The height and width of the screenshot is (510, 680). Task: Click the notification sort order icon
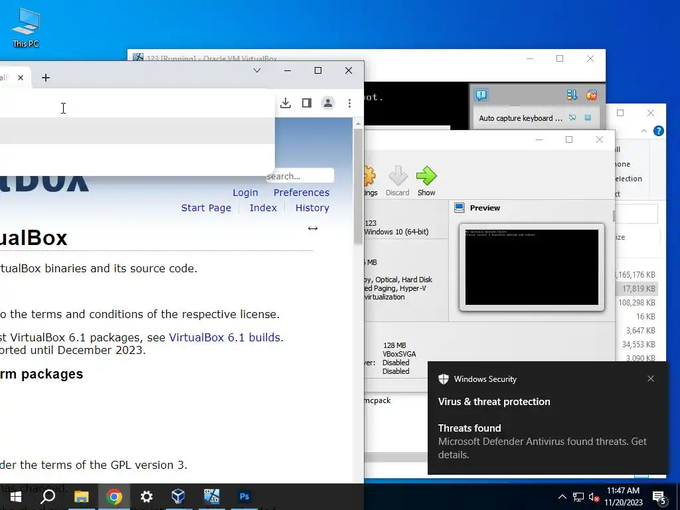[x=572, y=95]
